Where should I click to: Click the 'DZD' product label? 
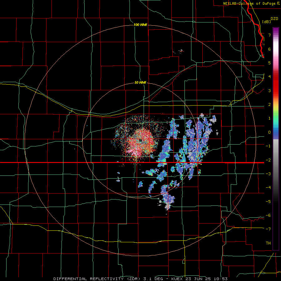tap(274, 19)
